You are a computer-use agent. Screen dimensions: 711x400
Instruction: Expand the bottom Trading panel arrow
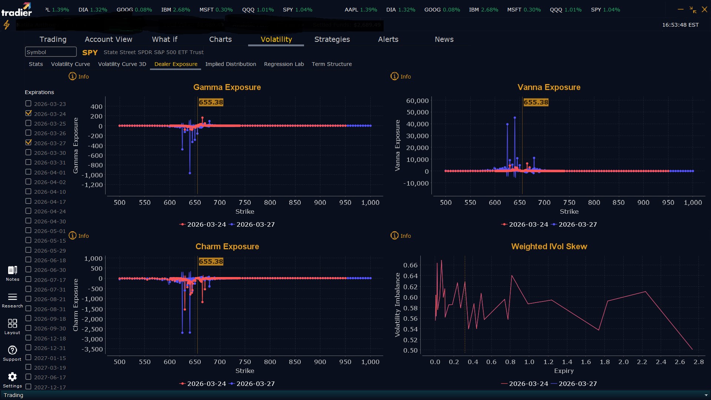(x=706, y=395)
